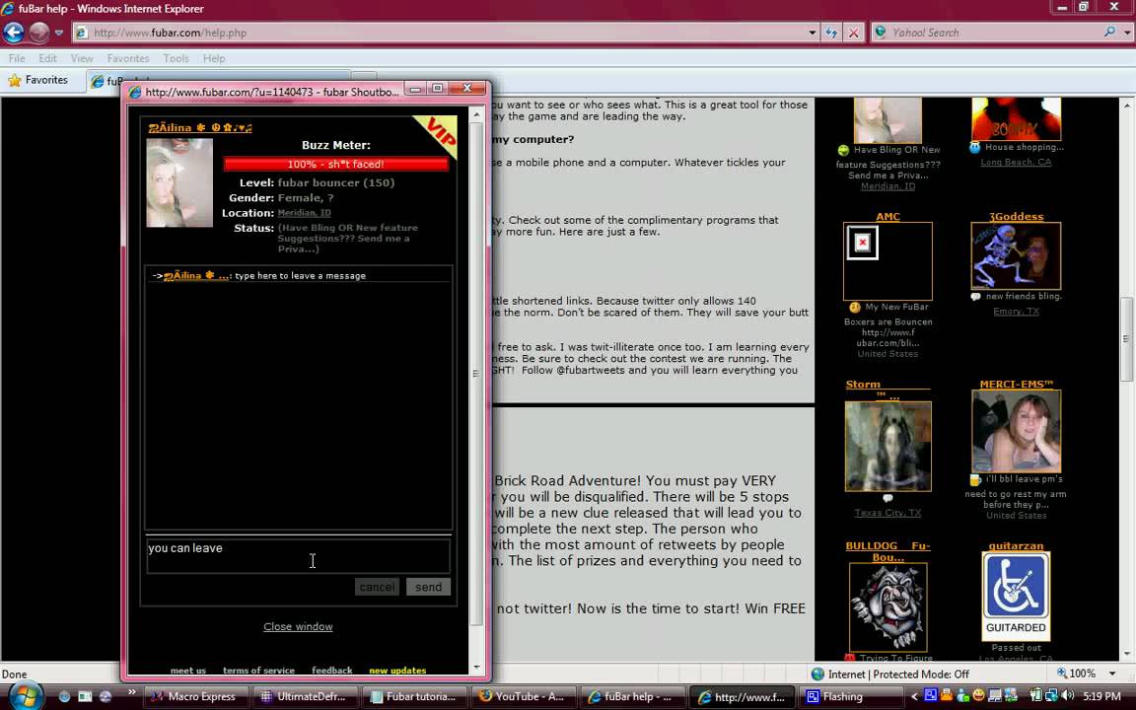Show hidden tray icons arrow
The height and width of the screenshot is (710, 1136).
pyautogui.click(x=914, y=696)
